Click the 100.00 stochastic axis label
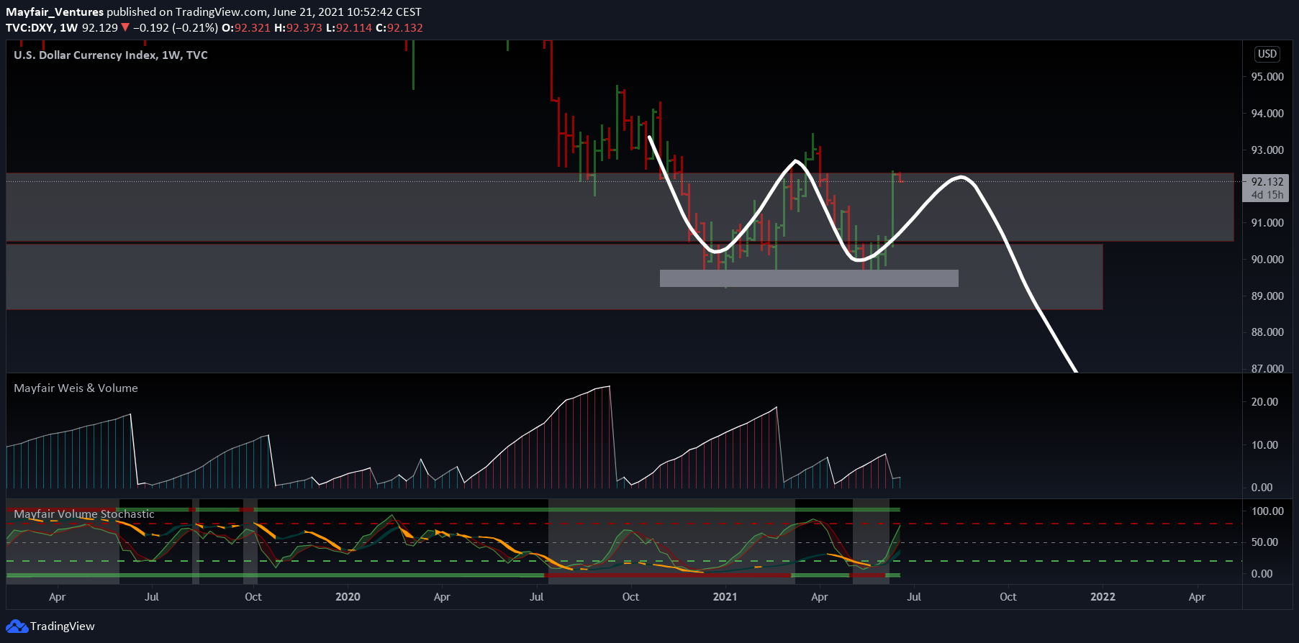The image size is (1299, 643). (1267, 511)
